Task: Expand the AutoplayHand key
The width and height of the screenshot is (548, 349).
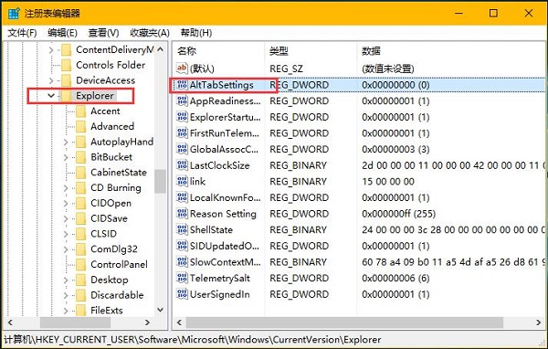Action: (66, 142)
